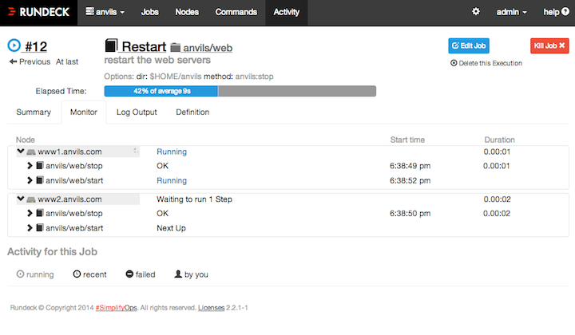Switch to the Log Output tab

[x=137, y=112]
